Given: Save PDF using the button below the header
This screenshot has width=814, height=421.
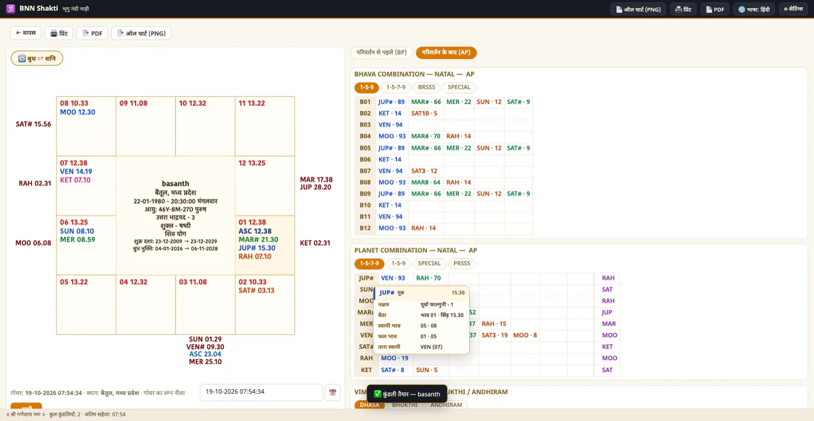Looking at the screenshot, I should pos(92,33).
